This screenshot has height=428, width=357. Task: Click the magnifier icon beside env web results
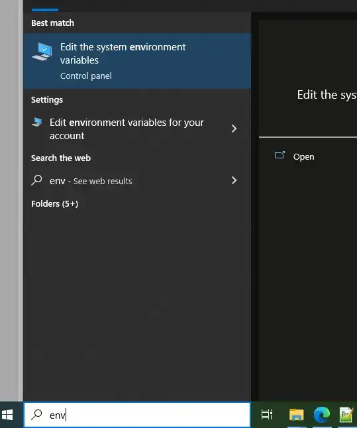click(36, 180)
